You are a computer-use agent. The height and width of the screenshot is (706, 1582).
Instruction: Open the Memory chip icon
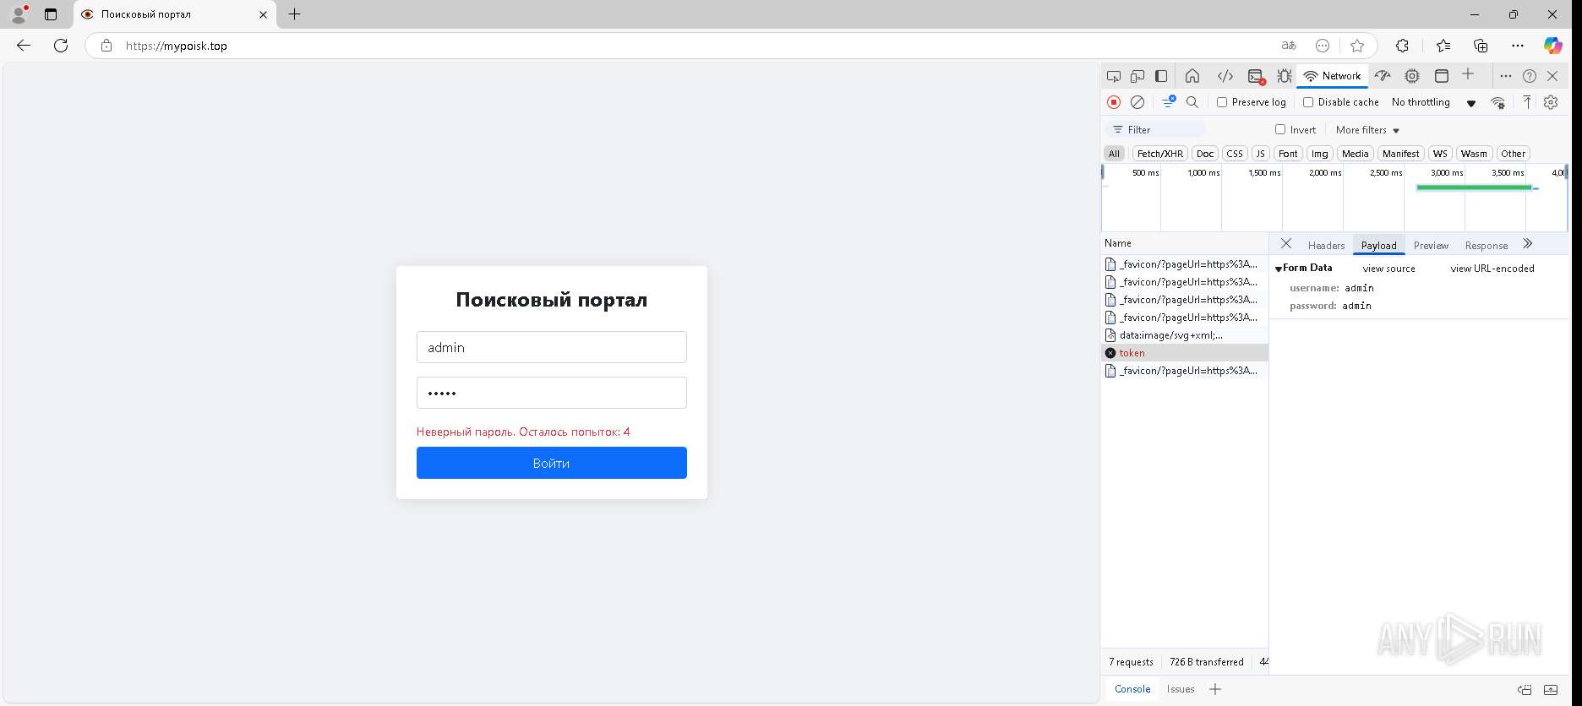(1412, 76)
